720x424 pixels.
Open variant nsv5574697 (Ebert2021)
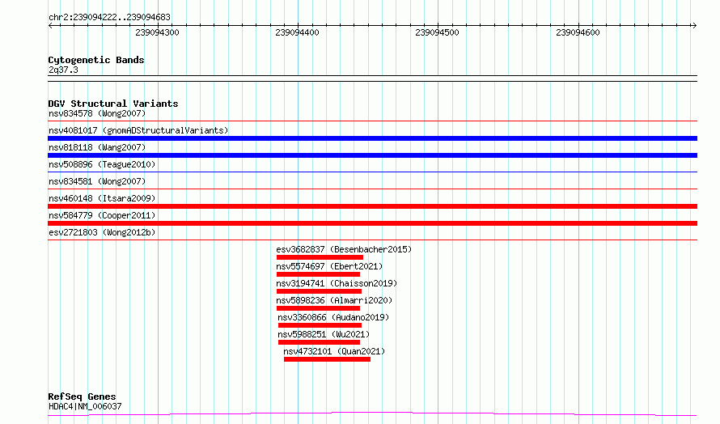(x=329, y=266)
